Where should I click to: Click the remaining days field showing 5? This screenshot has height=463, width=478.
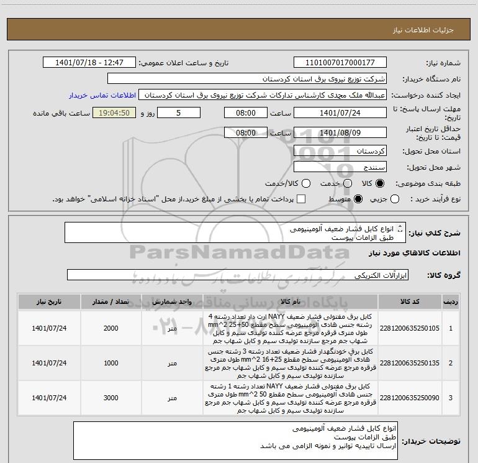[179, 112]
